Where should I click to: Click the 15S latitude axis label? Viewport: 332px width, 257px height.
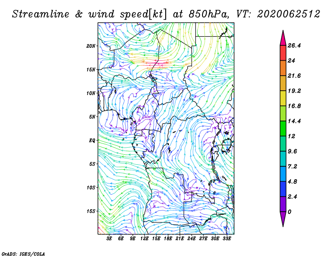click(x=91, y=211)
